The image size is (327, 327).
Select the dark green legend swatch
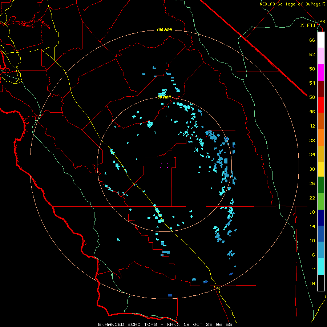(x=321, y=185)
